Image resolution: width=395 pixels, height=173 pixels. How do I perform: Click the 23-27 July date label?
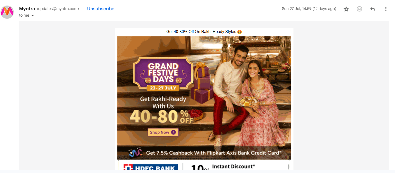tap(163, 88)
